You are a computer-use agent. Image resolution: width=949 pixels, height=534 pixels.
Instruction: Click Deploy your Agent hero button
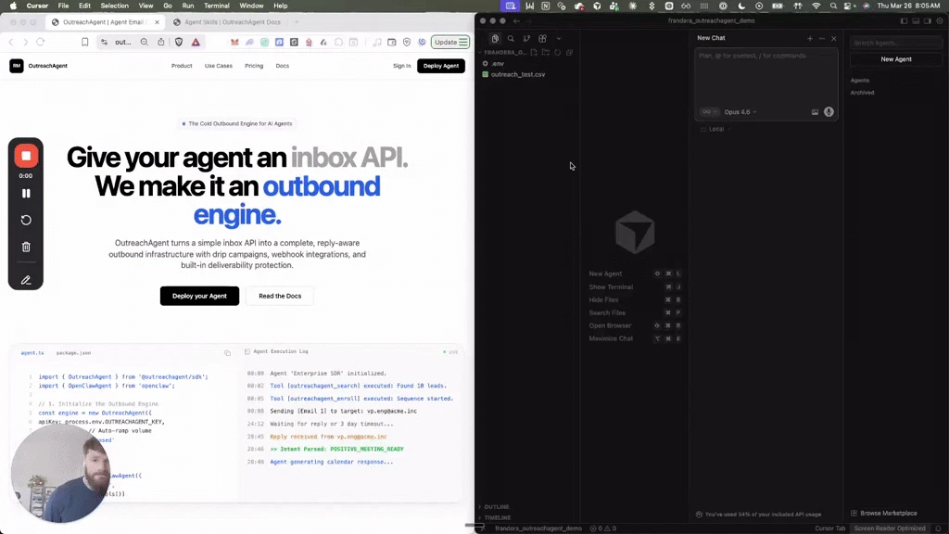point(200,296)
